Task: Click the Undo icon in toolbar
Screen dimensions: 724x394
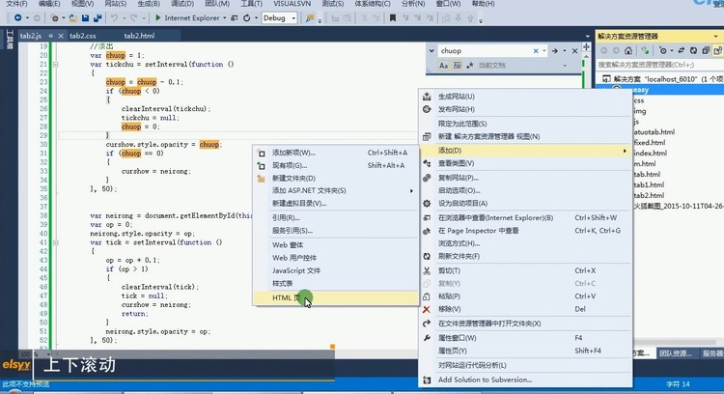Action: (115, 17)
